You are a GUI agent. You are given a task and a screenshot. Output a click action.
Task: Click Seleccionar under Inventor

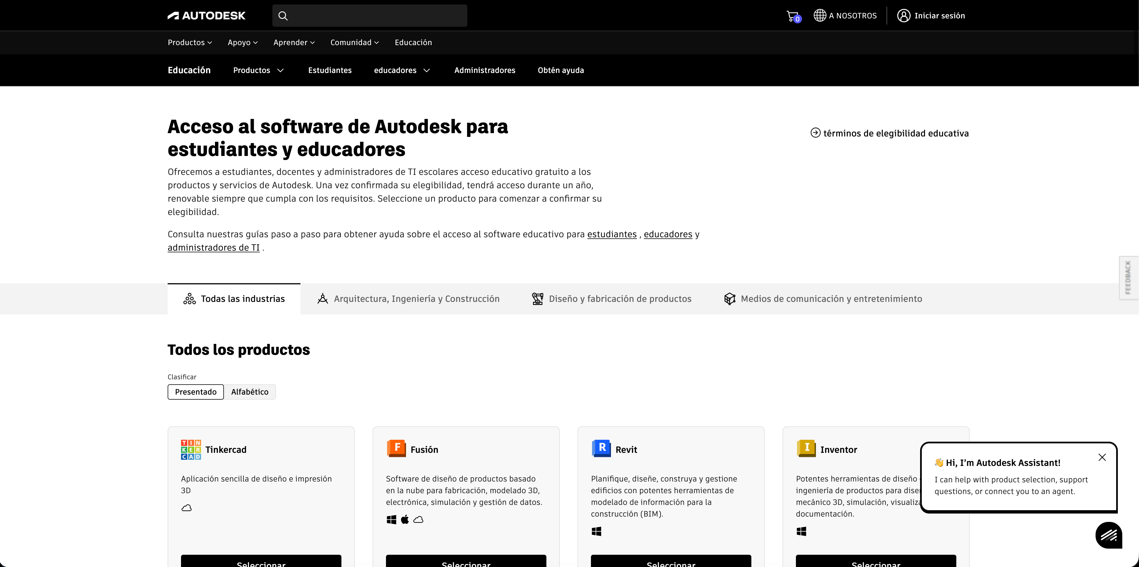(876, 561)
